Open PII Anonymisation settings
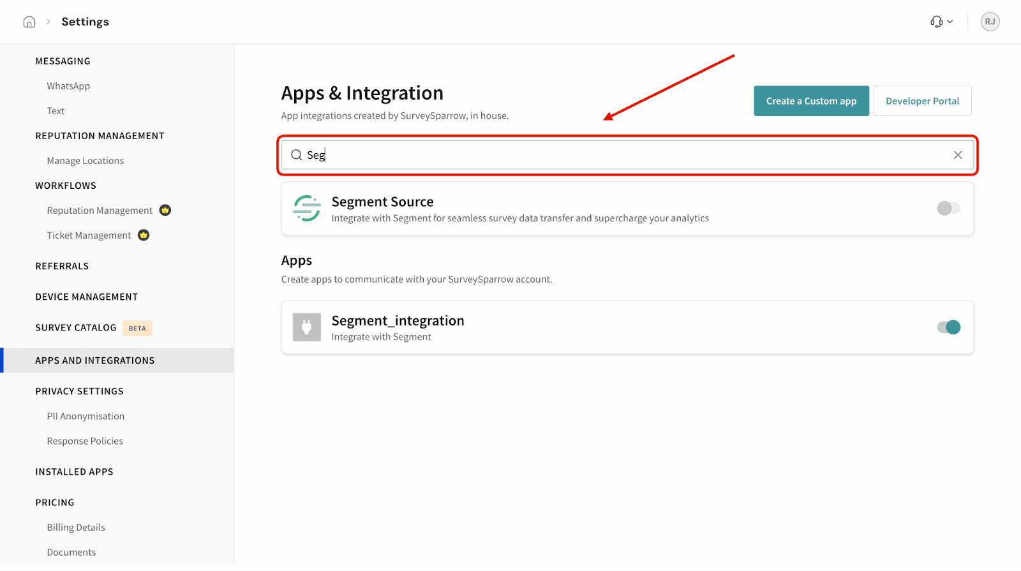 86,416
